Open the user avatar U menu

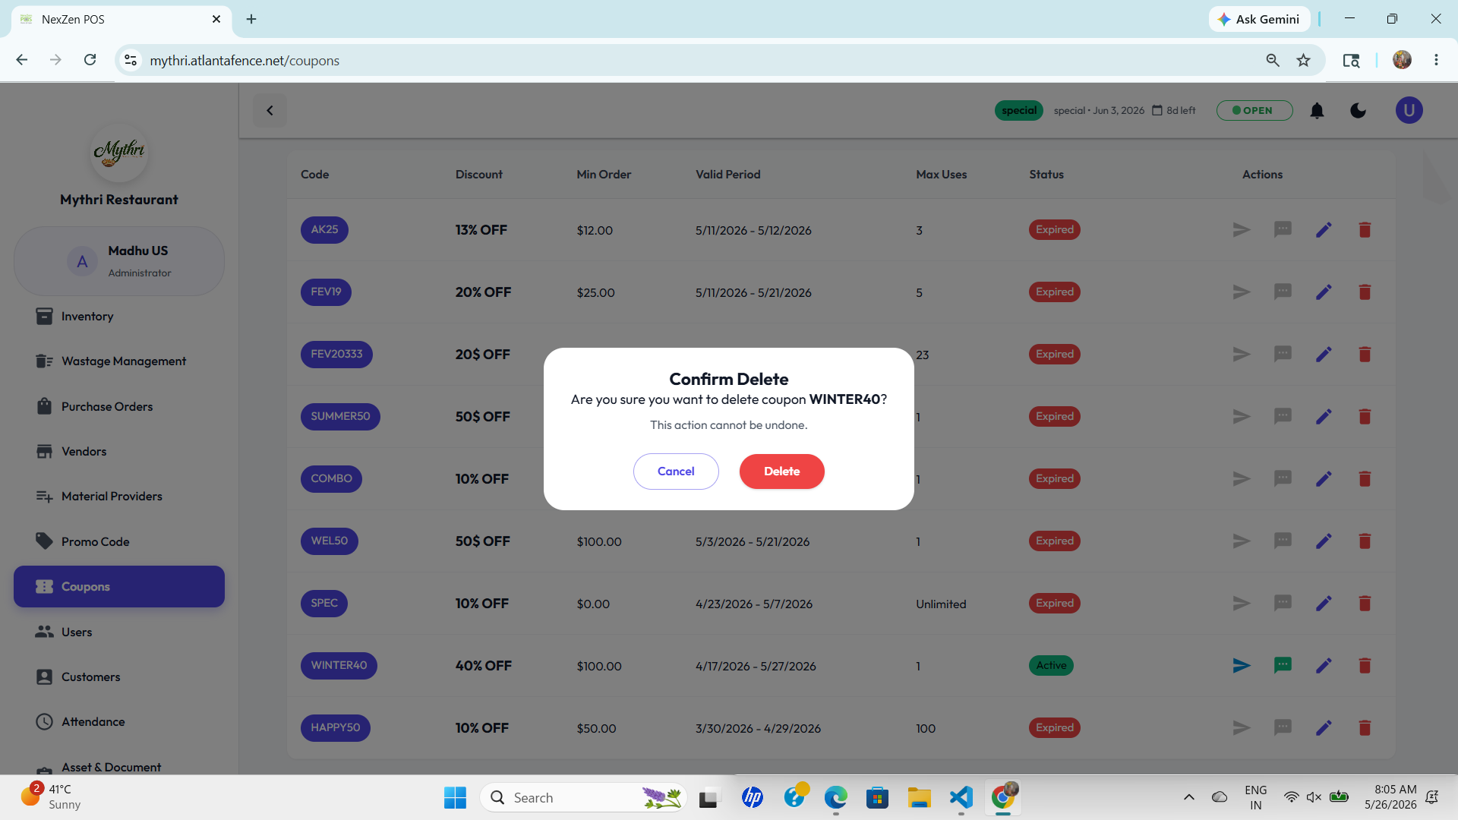(1409, 111)
